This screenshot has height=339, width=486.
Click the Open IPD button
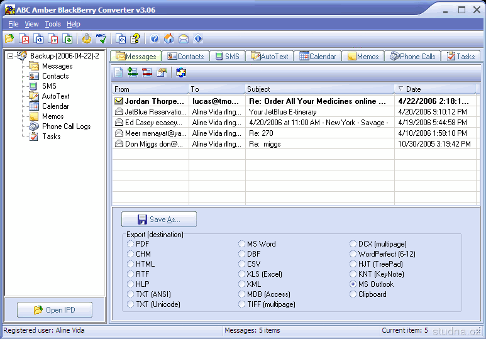point(55,310)
